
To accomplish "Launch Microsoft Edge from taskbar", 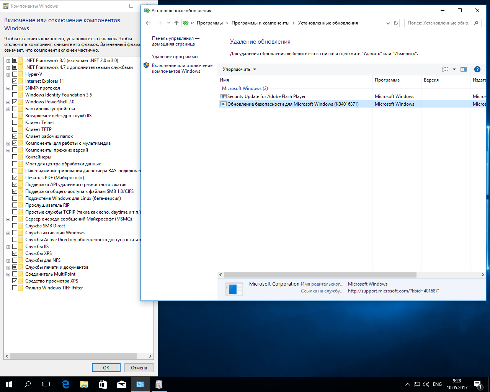I will (65, 384).
